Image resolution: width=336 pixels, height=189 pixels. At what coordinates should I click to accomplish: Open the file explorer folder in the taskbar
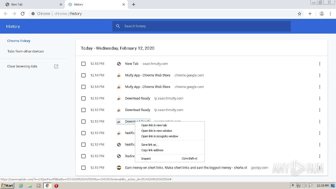[x=30, y=186]
